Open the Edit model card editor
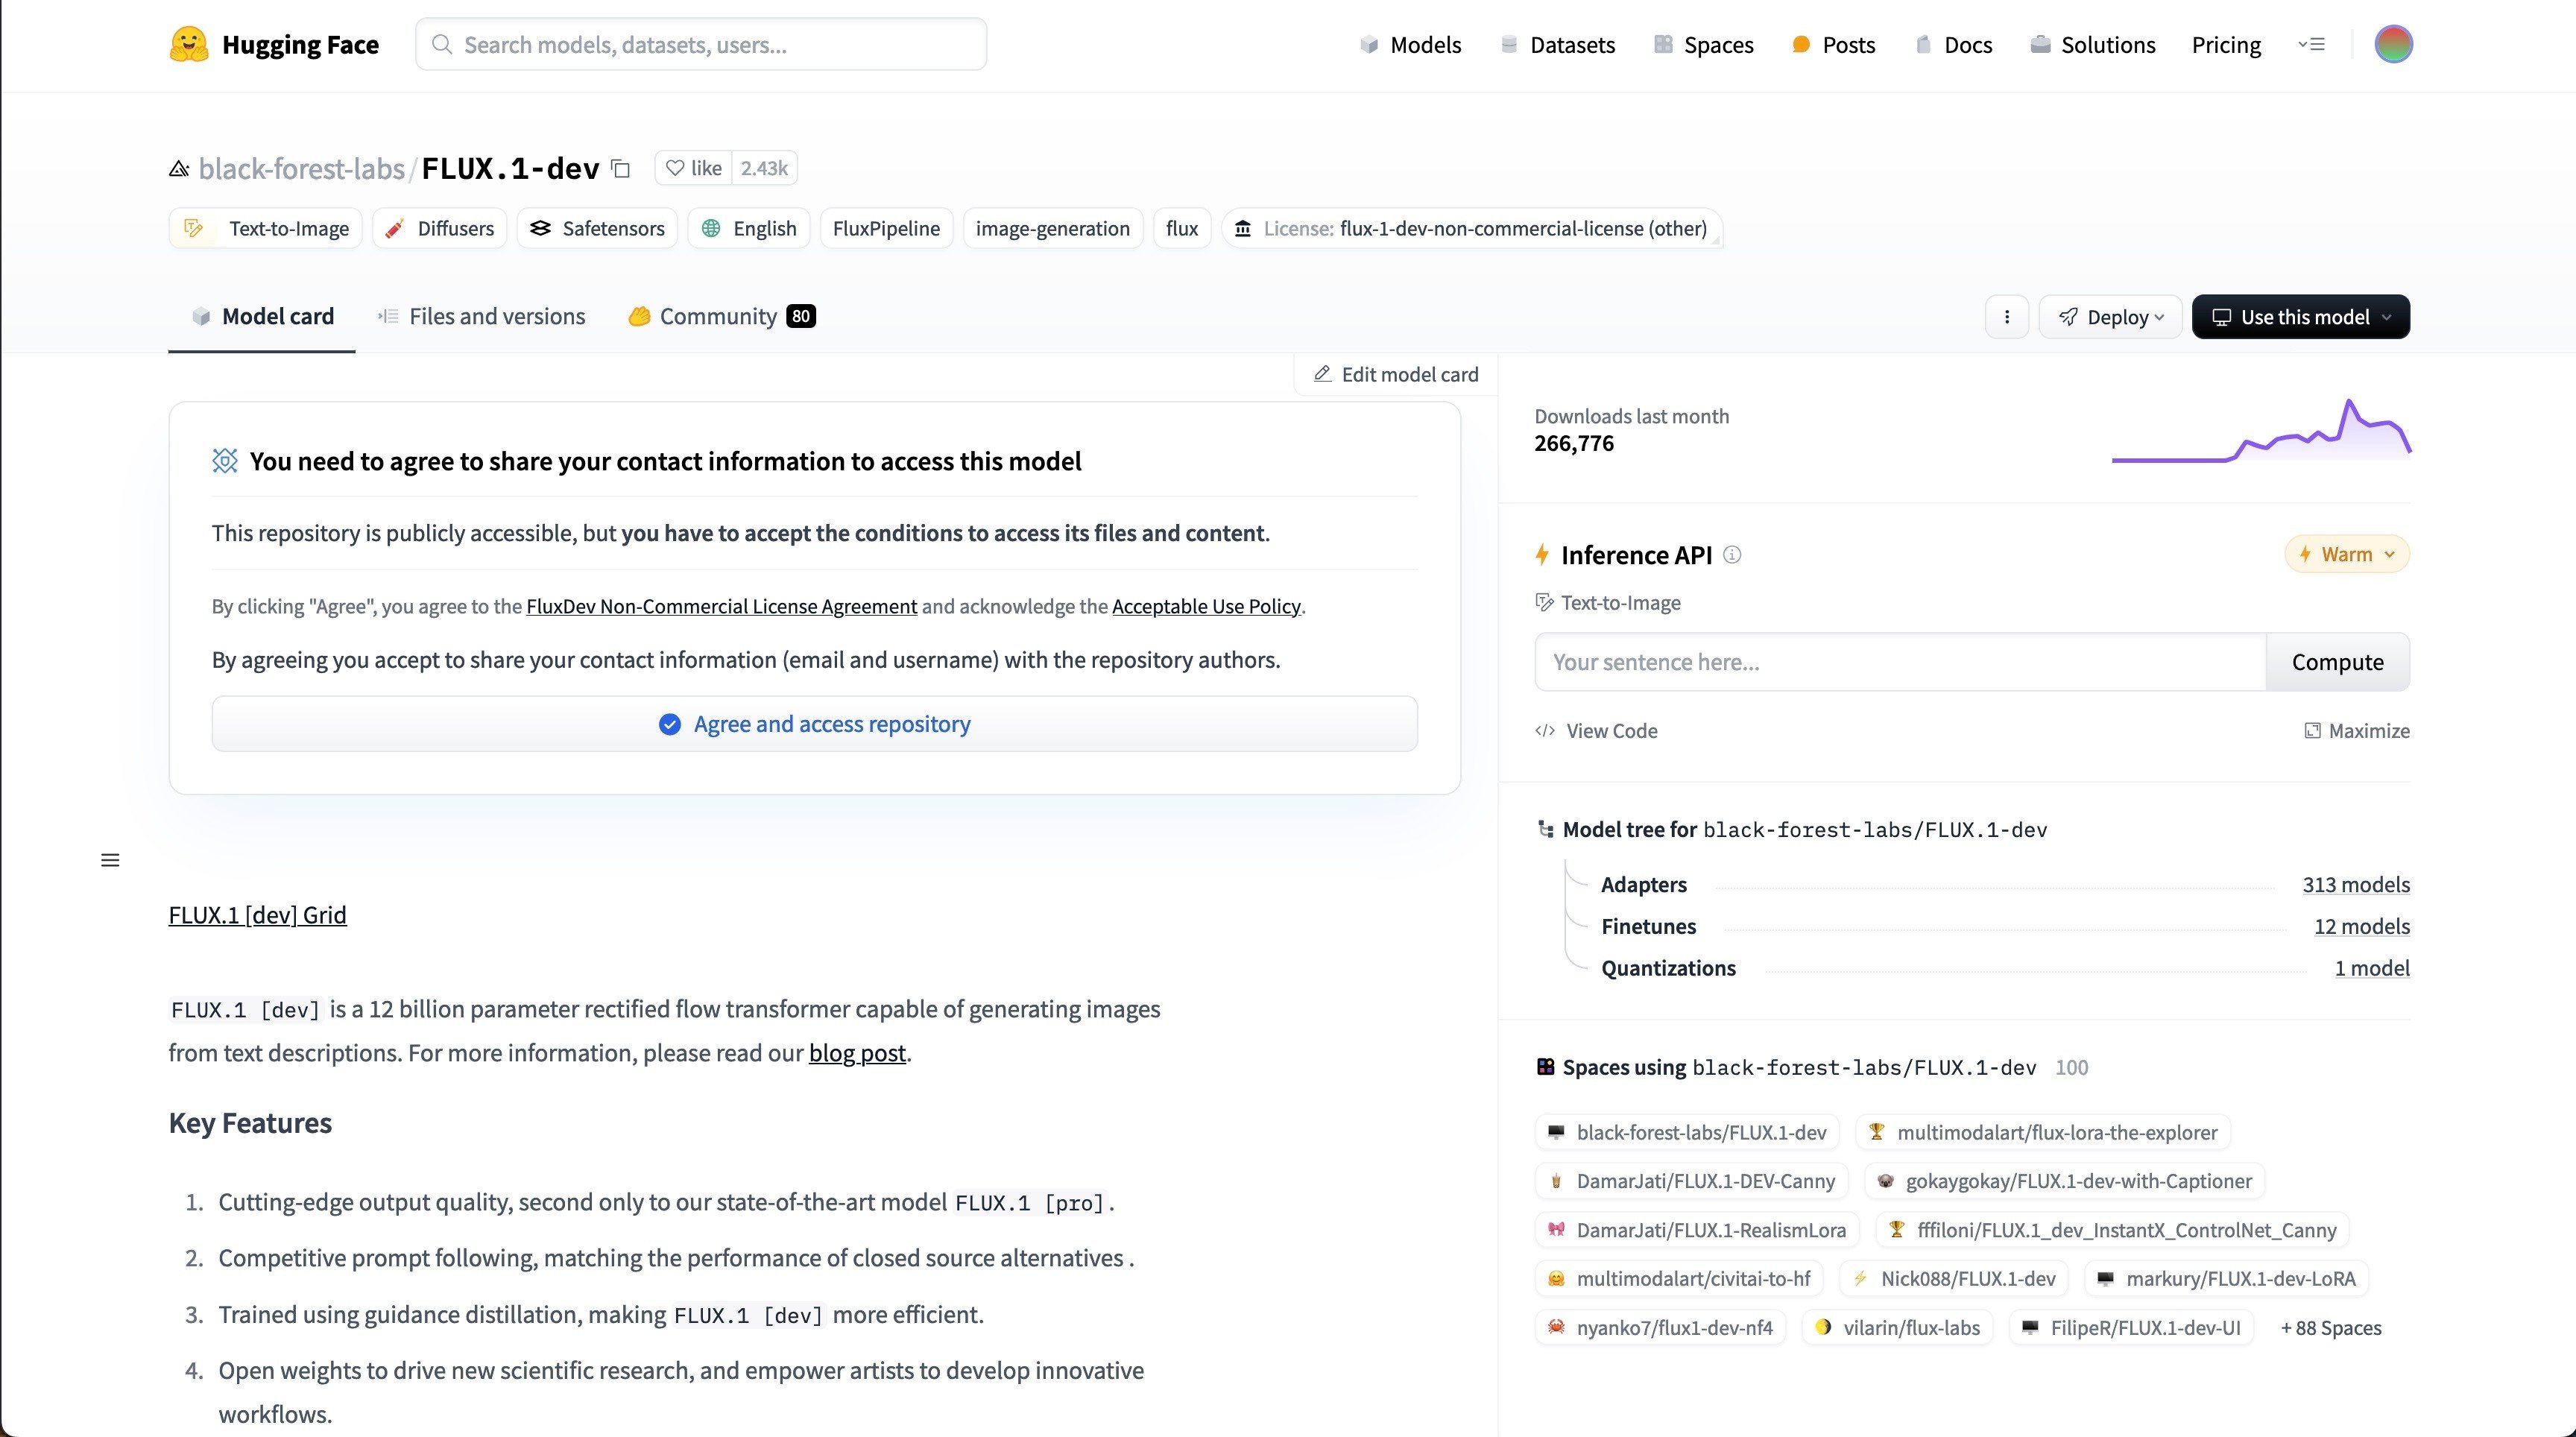 (x=1394, y=374)
